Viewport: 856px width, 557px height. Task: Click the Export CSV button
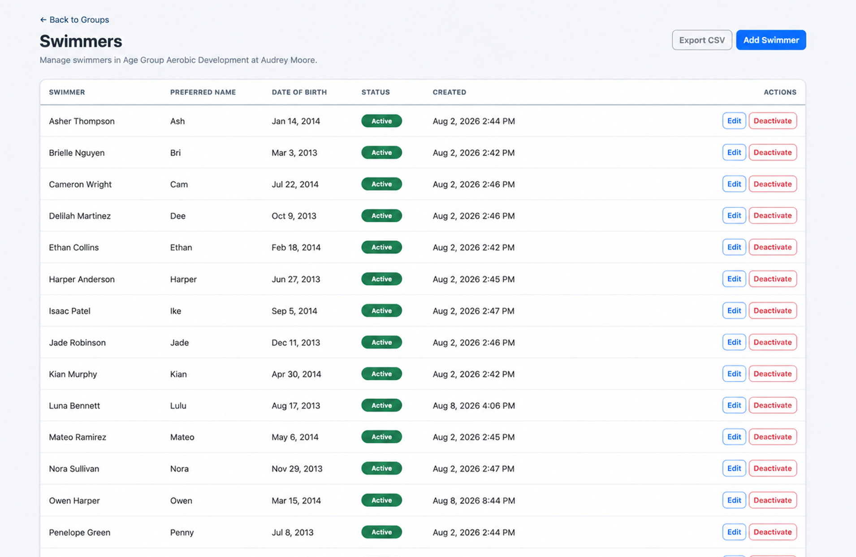pyautogui.click(x=702, y=40)
